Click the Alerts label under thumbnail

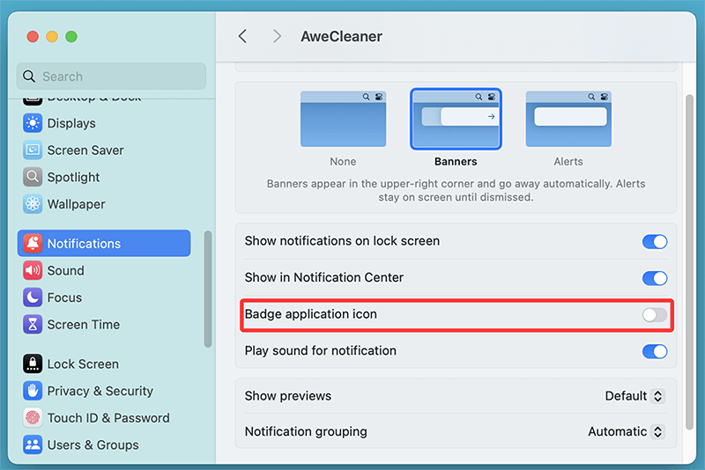(x=568, y=161)
